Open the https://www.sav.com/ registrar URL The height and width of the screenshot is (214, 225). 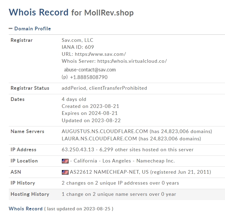tap(100, 54)
